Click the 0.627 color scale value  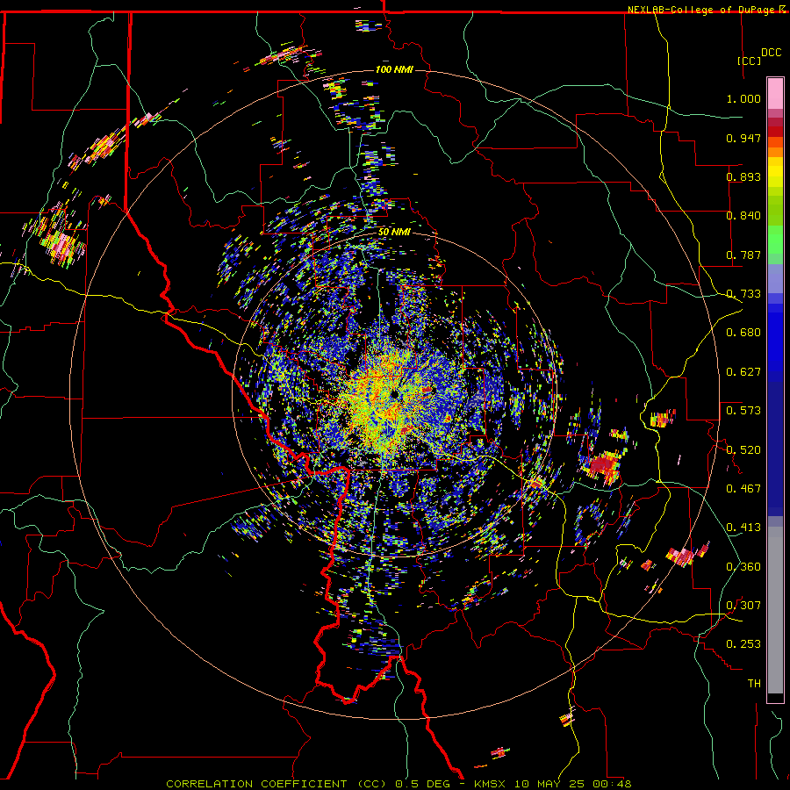(x=743, y=372)
